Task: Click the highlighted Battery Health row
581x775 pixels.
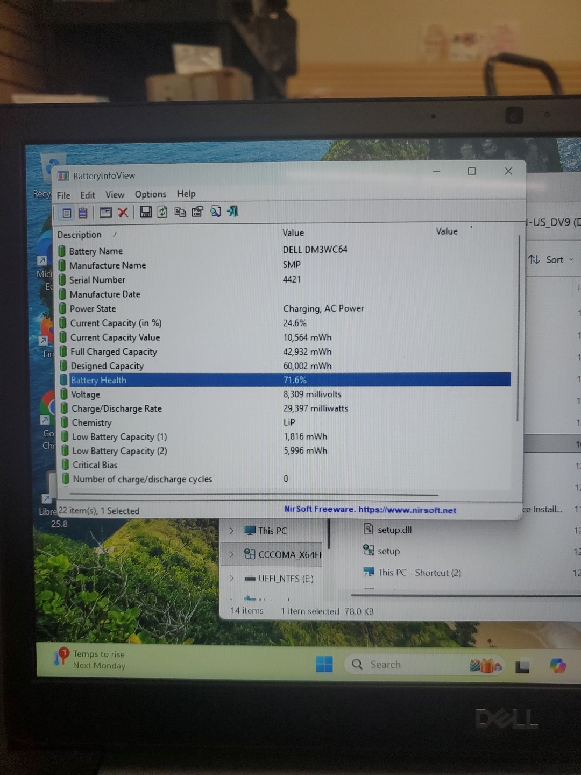Action: pos(285,380)
